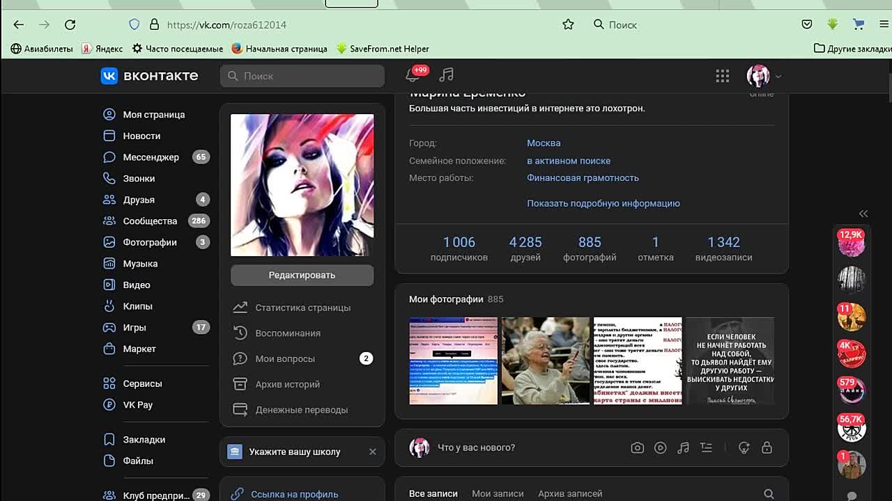
Task: Reload the page in the browser
Action: tap(70, 24)
